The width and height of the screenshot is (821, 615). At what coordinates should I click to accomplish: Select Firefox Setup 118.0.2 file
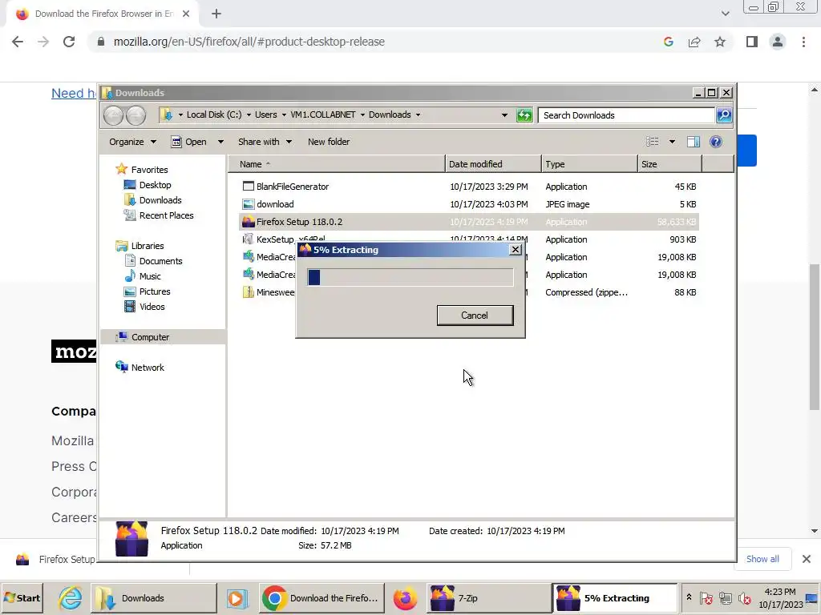tap(468, 222)
